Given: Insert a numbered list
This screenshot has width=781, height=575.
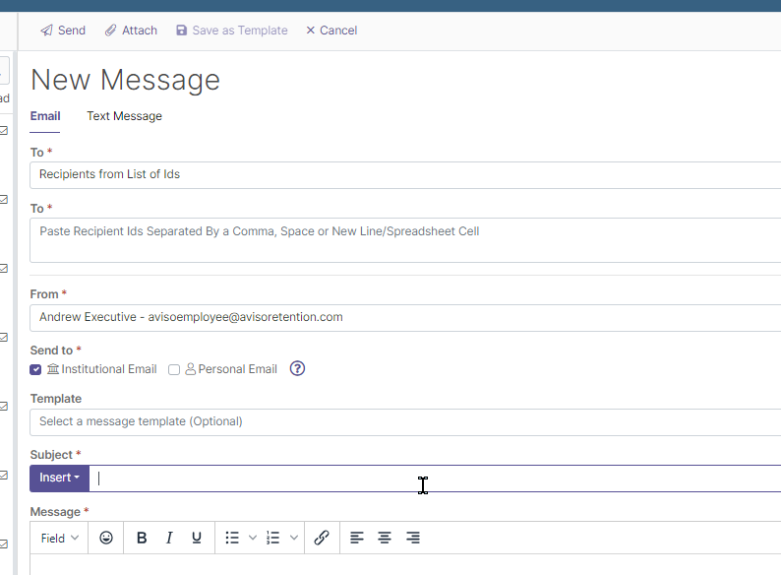Looking at the screenshot, I should click(x=272, y=538).
